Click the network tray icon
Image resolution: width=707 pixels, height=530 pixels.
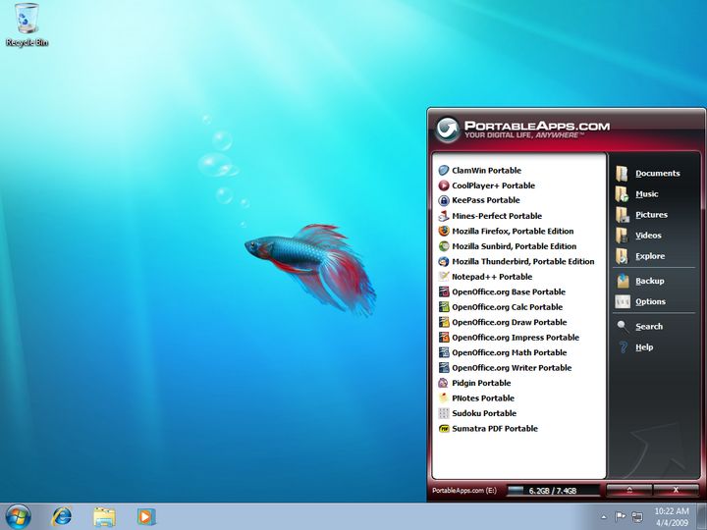[x=637, y=516]
